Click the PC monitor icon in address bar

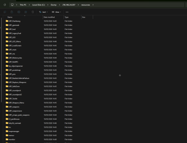tap(12, 5)
